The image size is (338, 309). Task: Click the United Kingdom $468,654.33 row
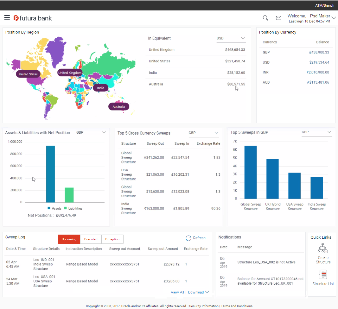point(197,50)
